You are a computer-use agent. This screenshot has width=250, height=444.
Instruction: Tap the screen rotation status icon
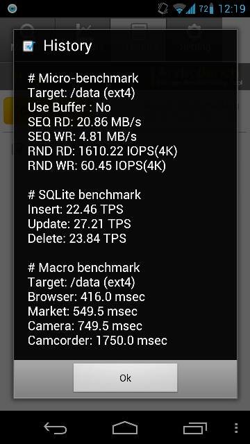click(163, 8)
